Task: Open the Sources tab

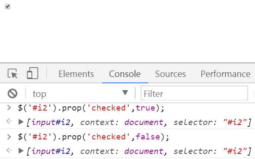Action: click(x=170, y=74)
